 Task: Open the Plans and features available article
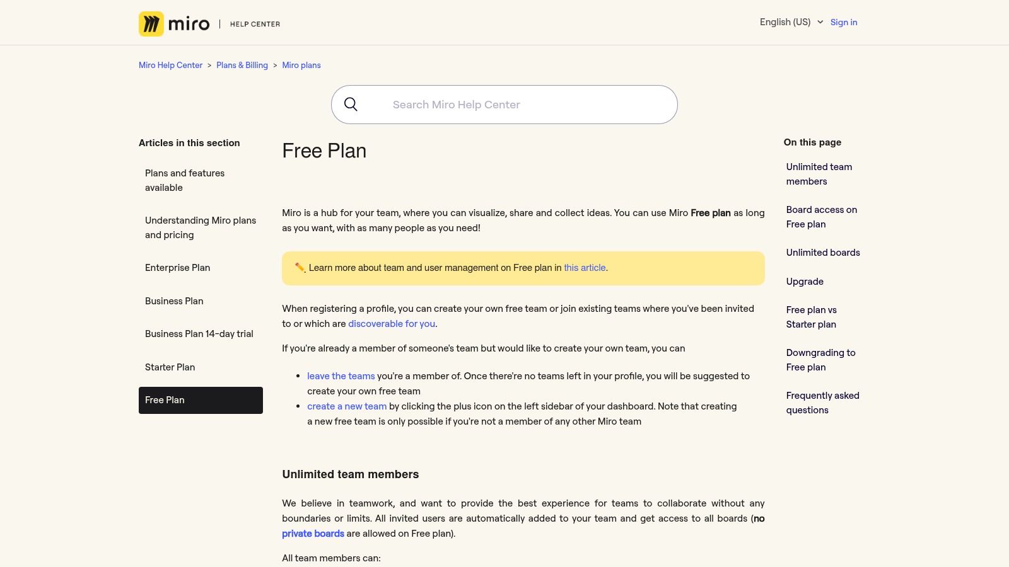coord(185,180)
